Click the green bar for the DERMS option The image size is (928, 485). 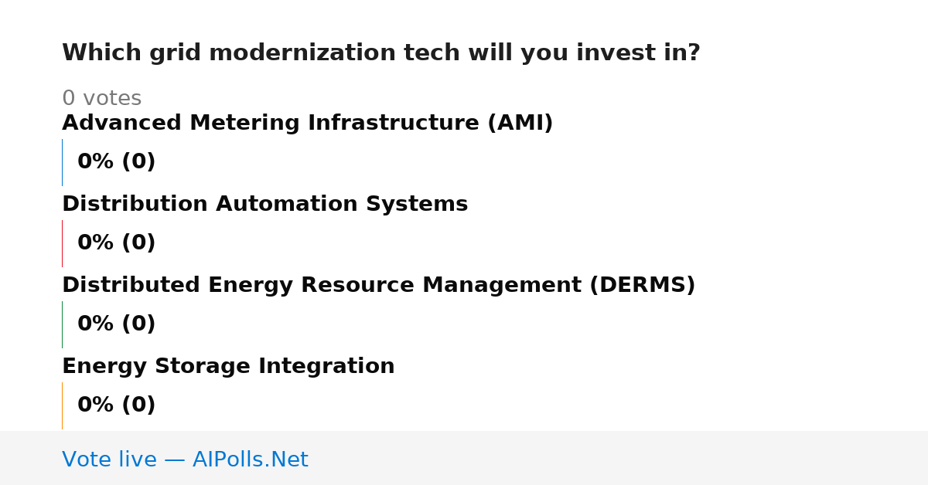click(x=62, y=324)
